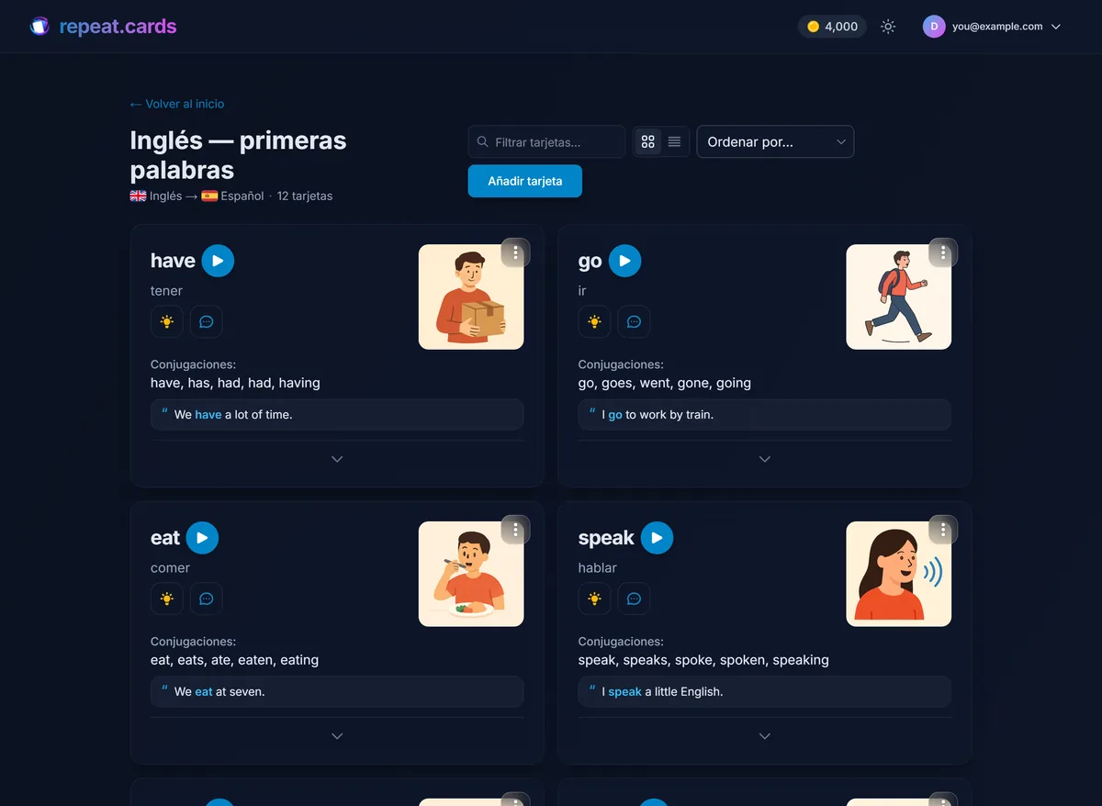Click the 'speak' card image of woman talking
The height and width of the screenshot is (806, 1102).
899,574
